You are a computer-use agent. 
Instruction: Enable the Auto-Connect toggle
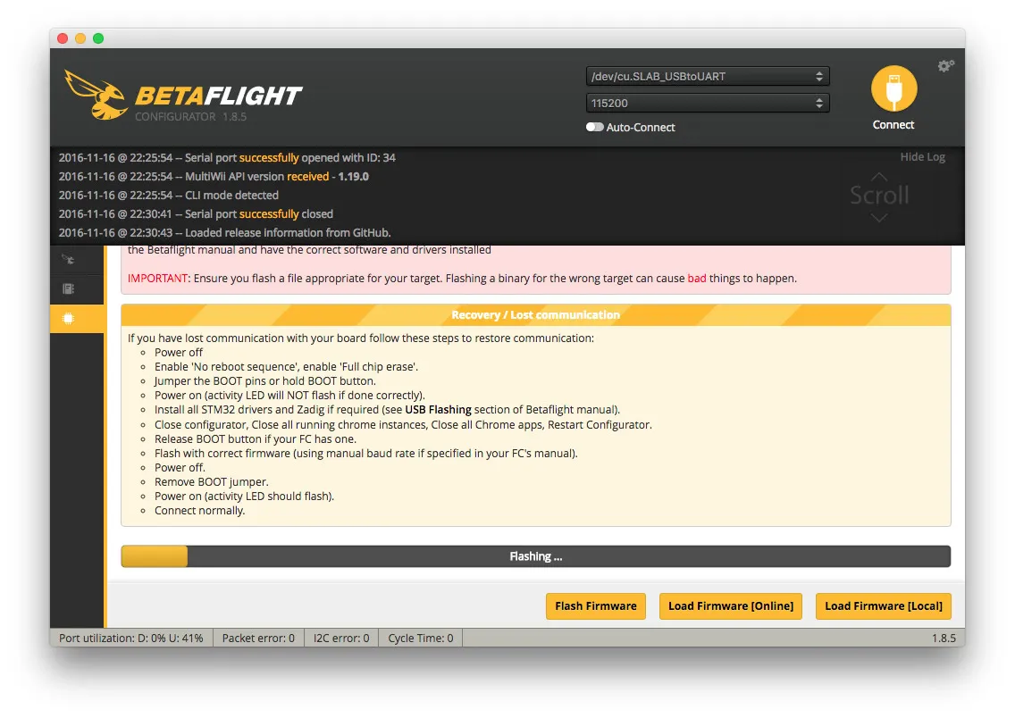coord(594,127)
